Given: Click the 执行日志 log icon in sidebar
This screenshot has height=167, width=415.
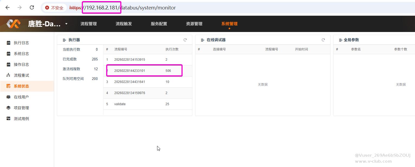Looking at the screenshot, I should point(8,43).
